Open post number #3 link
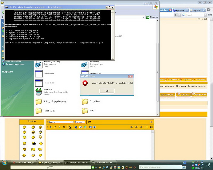 205,19
